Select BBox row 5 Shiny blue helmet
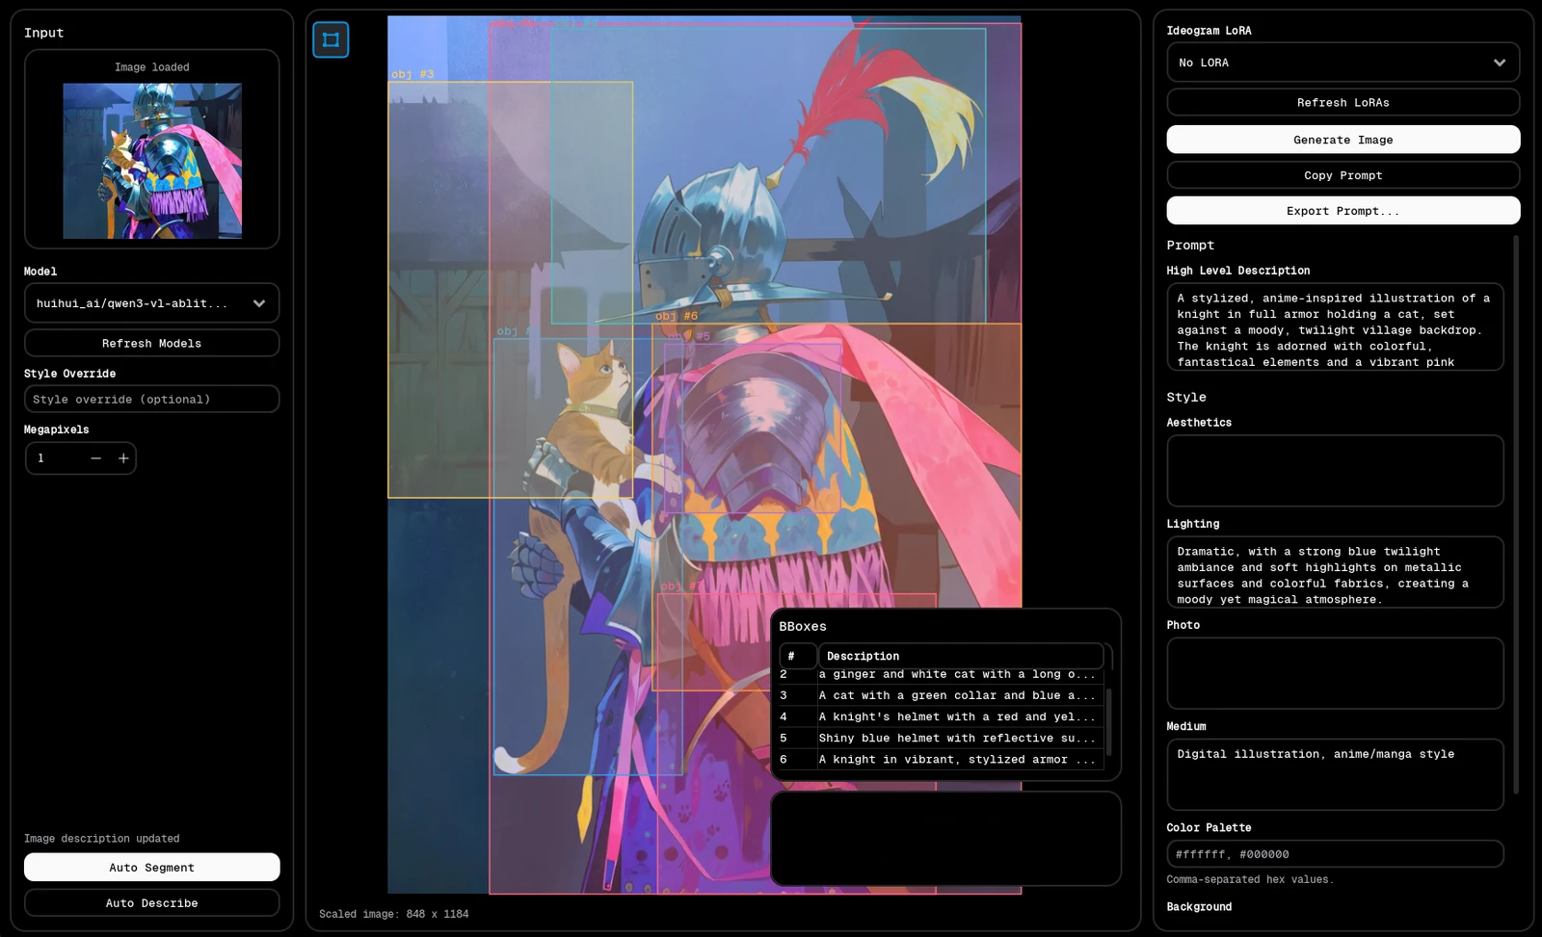1542x937 pixels. 940,738
